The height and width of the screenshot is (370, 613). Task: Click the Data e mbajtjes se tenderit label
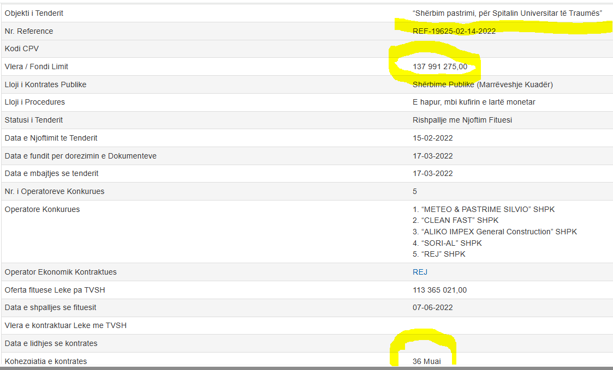click(x=52, y=173)
